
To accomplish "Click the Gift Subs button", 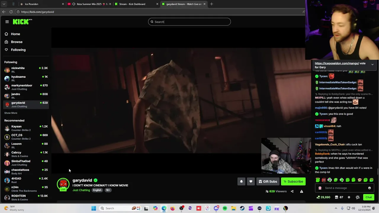I will [268, 181].
